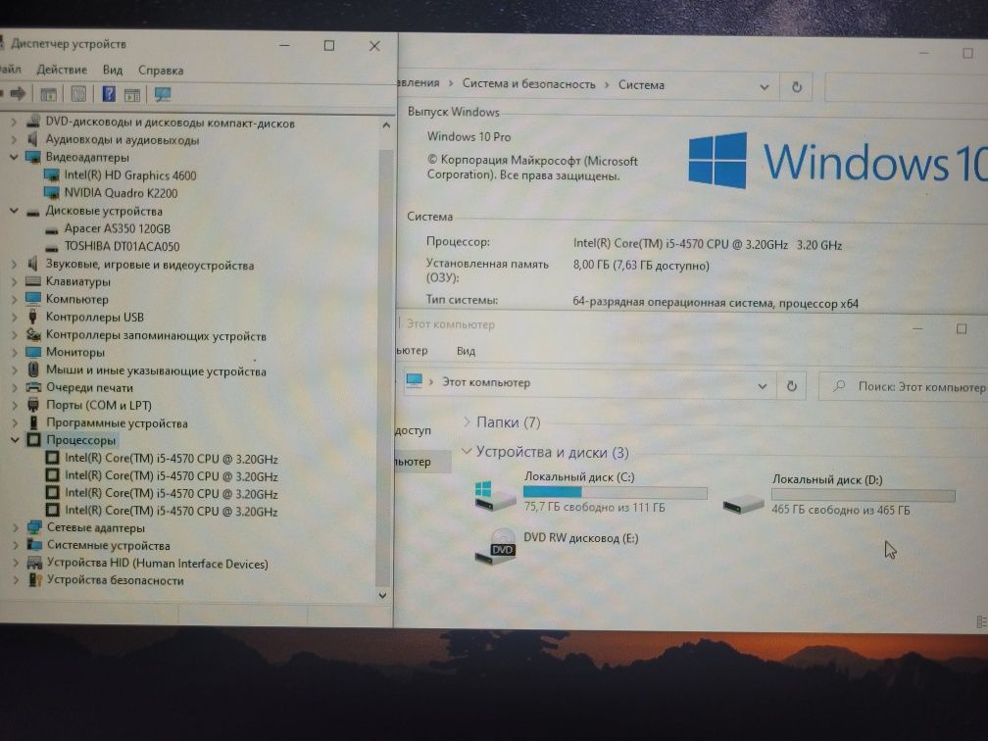988x741 pixels.
Task: Collapse the Процессоры category
Action: coord(14,440)
